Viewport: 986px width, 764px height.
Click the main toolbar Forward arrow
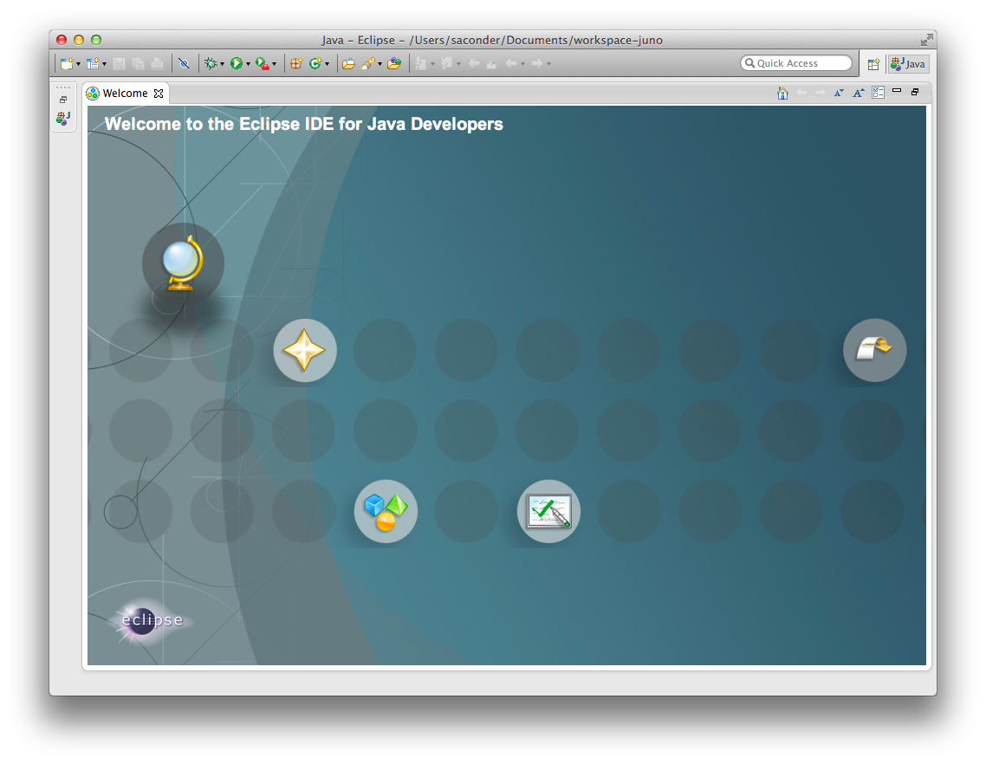(537, 63)
